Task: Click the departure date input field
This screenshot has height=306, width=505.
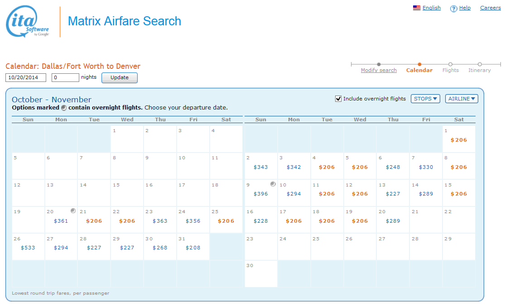Action: [x=26, y=77]
